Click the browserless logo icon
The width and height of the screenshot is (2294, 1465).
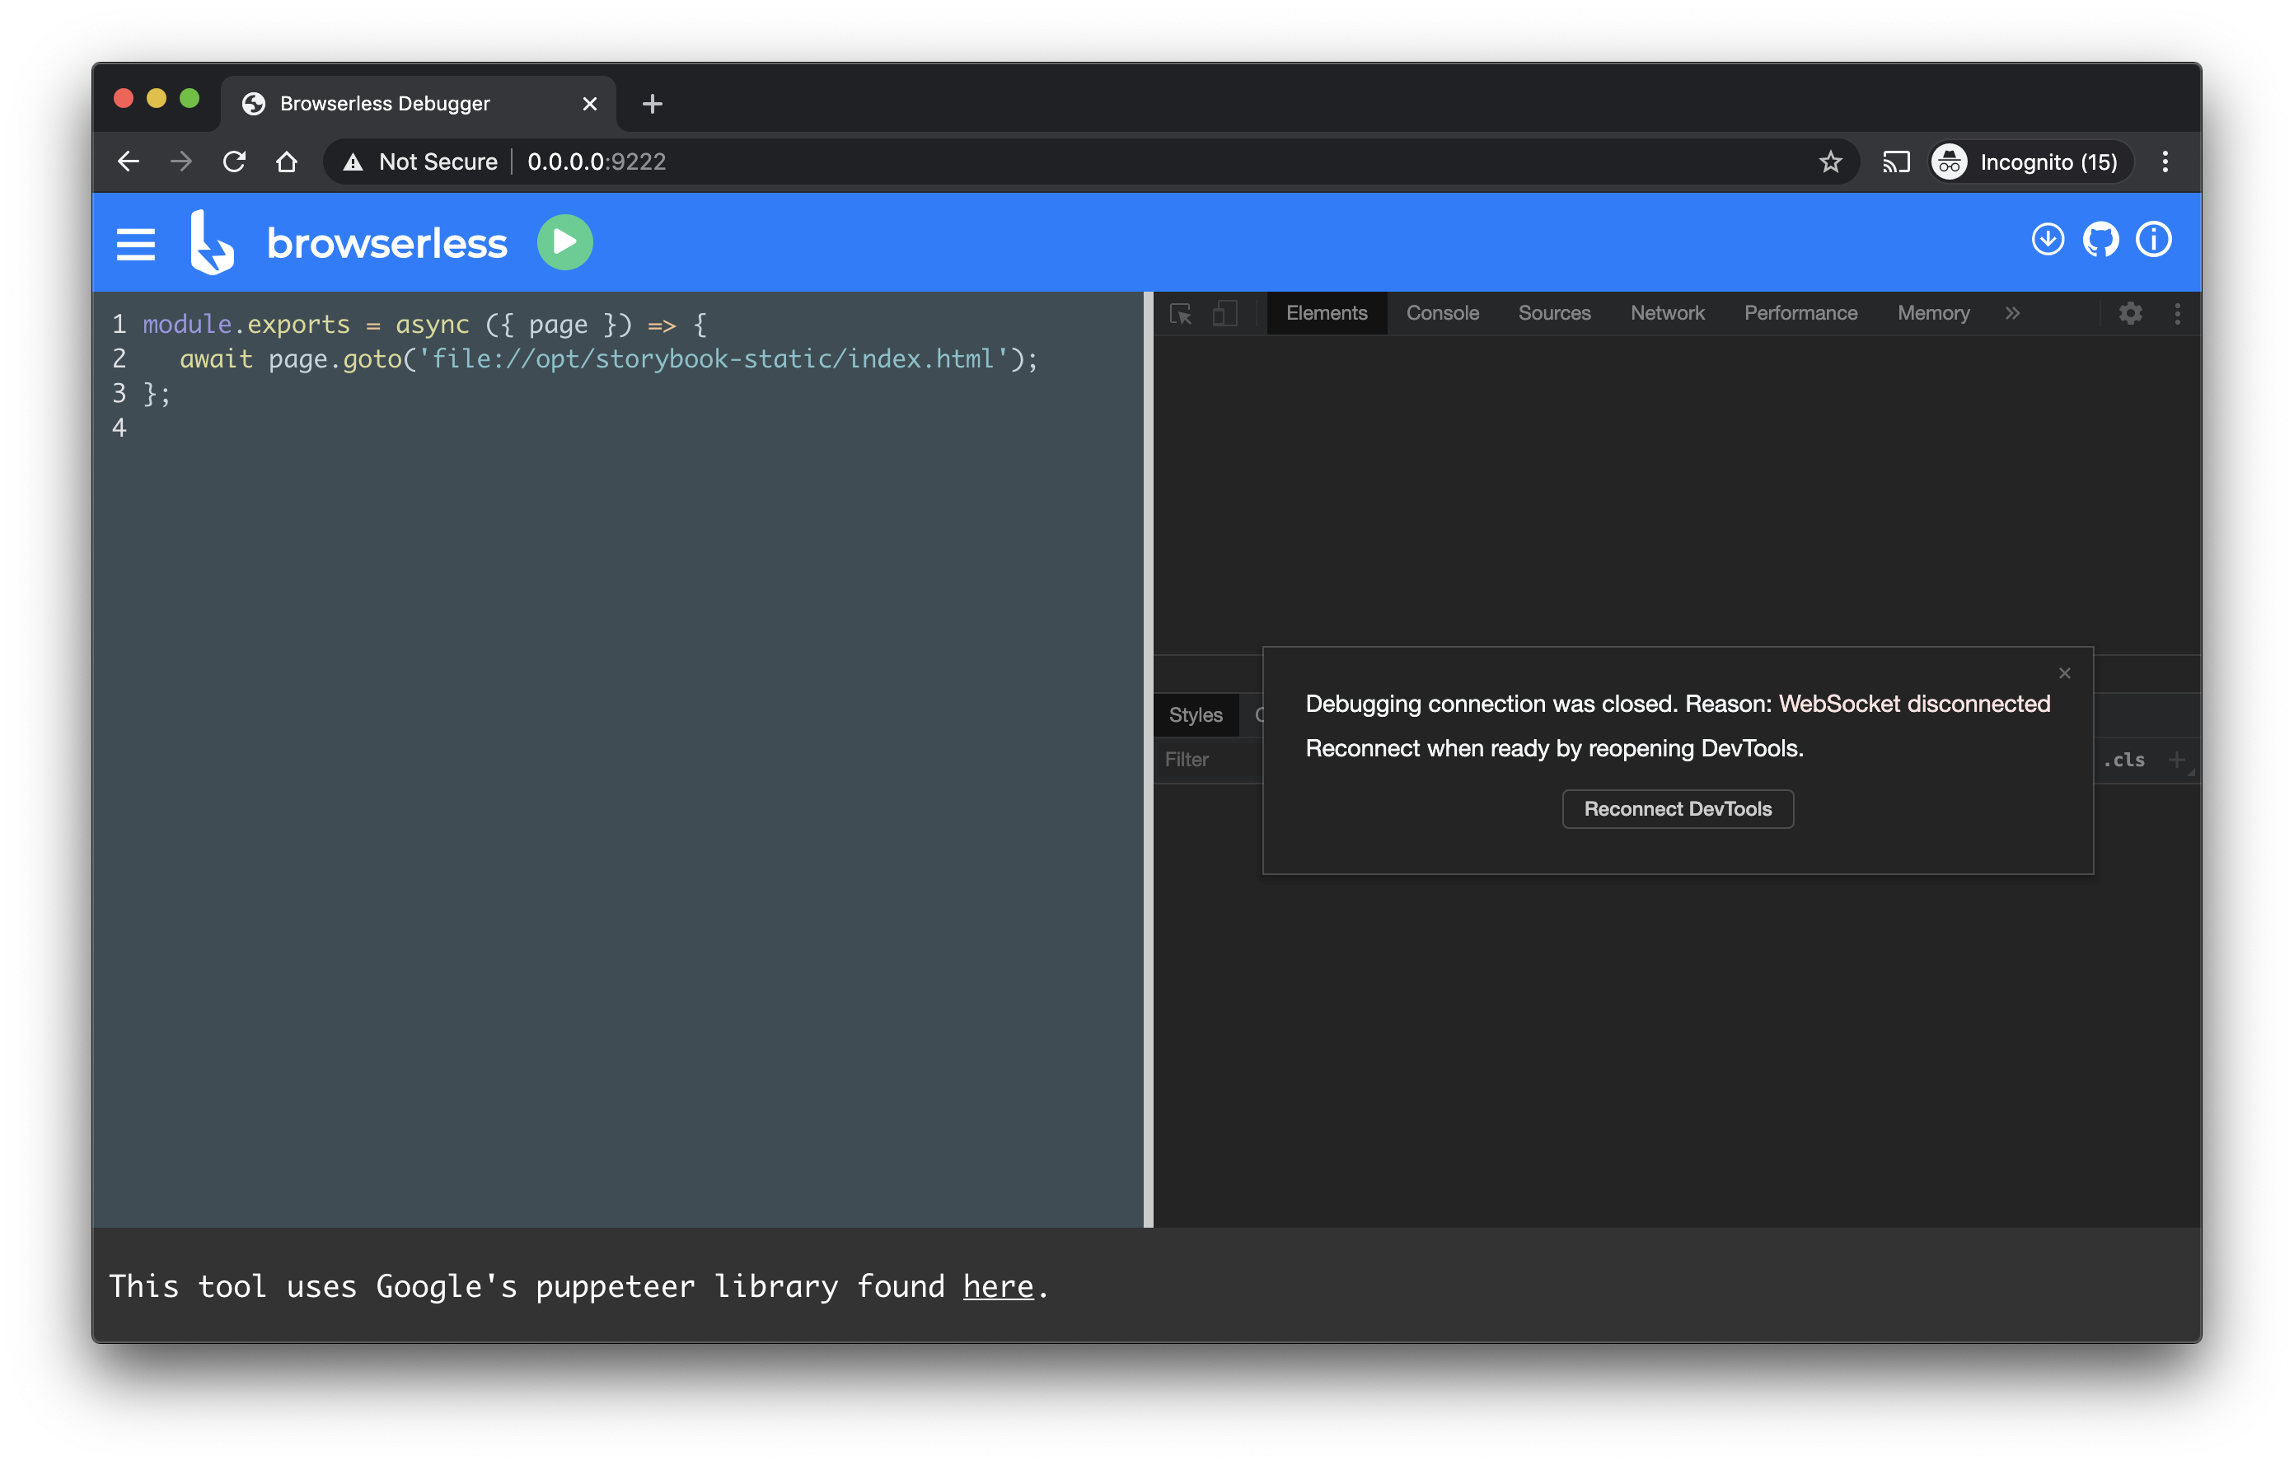(x=212, y=242)
